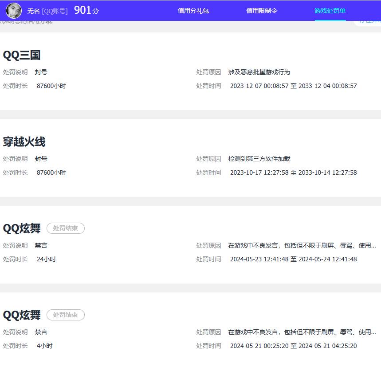Click the [QQ账号] label beside username
Image resolution: width=381 pixels, height=368 pixels.
55,11
